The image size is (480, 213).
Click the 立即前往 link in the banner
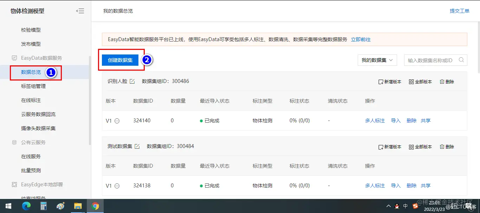pos(361,39)
